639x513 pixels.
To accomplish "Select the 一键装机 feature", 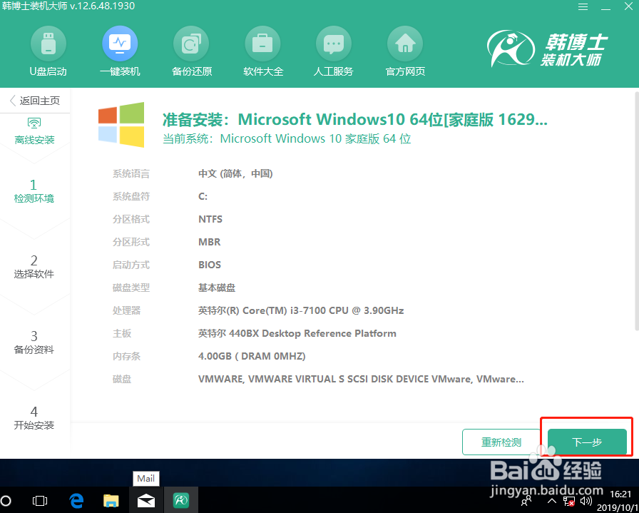I will pos(120,50).
